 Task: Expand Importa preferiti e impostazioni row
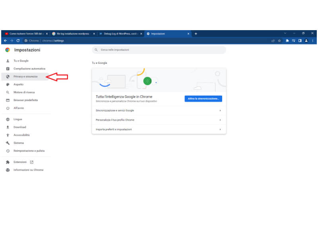tap(159, 129)
